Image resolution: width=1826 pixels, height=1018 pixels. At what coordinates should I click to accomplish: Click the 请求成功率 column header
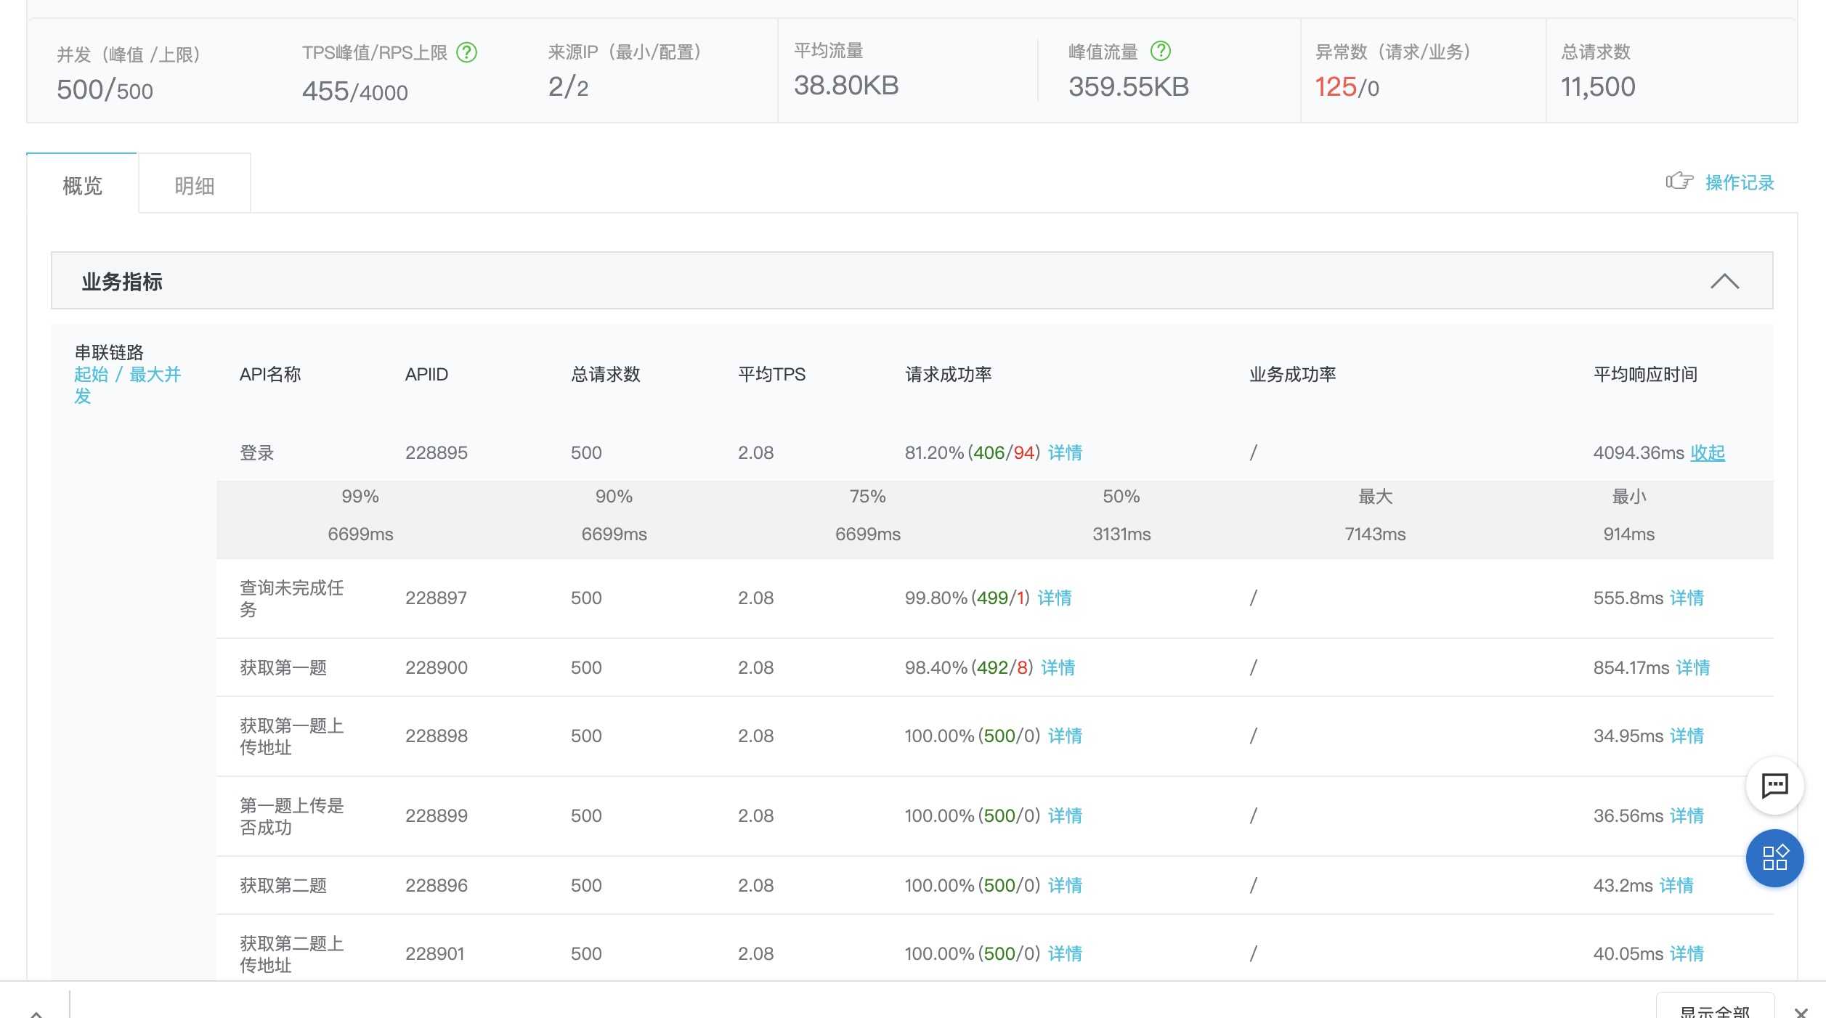coord(948,374)
